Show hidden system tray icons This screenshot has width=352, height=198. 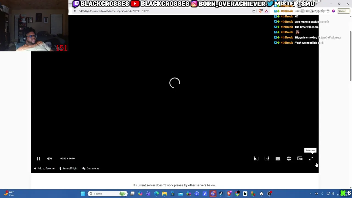click(310, 194)
